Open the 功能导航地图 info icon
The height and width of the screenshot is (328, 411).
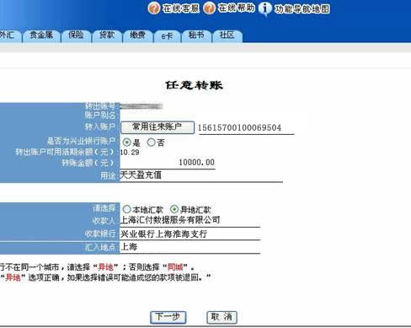pyautogui.click(x=264, y=8)
